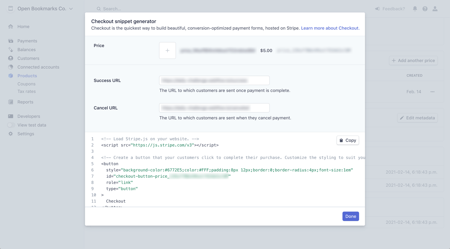450x249 pixels.
Task: Click the Balances arrows icon
Action: pos(11,50)
